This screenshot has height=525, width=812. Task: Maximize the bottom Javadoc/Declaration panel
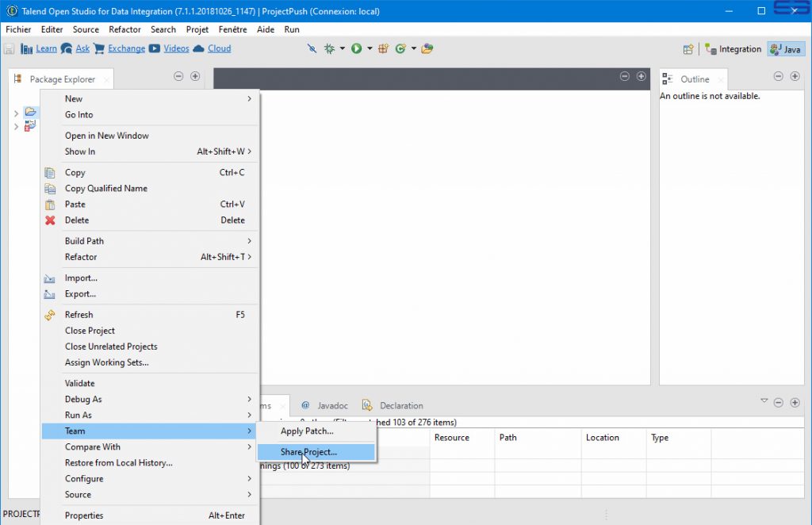[795, 403]
